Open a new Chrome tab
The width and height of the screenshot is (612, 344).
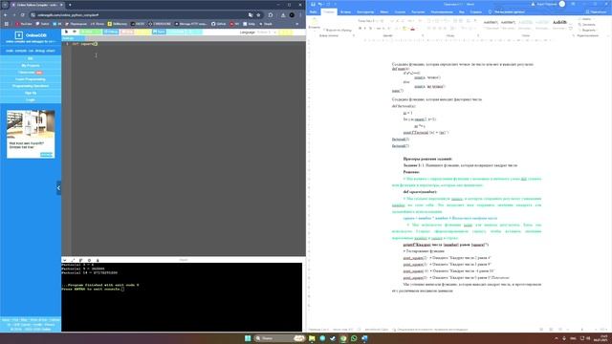click(70, 5)
